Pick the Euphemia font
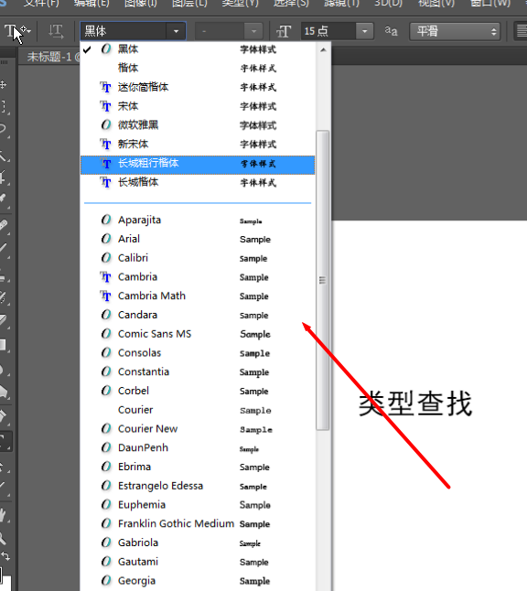527x591 pixels. pyautogui.click(x=198, y=505)
